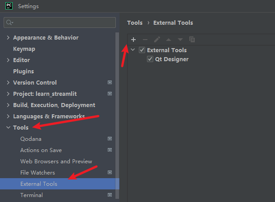Click the Remove tool minus icon
This screenshot has height=202, width=275.
point(145,40)
